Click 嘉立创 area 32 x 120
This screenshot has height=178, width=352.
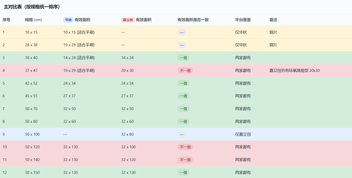tap(128, 160)
